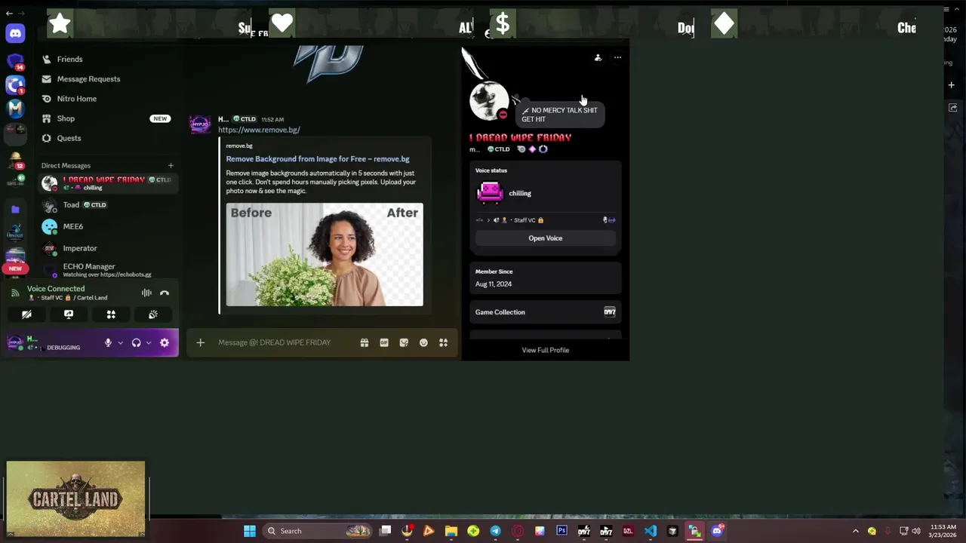Click heart icon in top banner
The height and width of the screenshot is (543, 966).
click(282, 24)
